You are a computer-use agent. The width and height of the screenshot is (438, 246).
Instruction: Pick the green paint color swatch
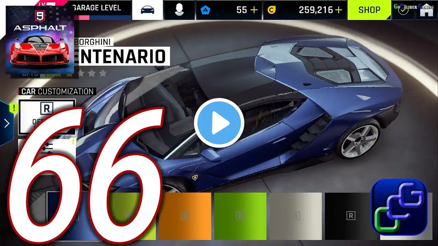pyautogui.click(x=240, y=216)
